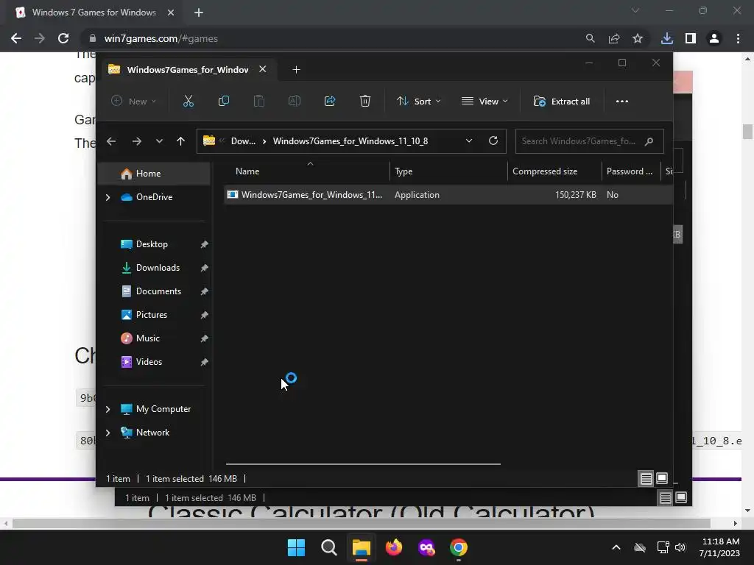The width and height of the screenshot is (754, 565).
Task: Click Dow... breadcrumb in address bar
Action: click(x=243, y=141)
